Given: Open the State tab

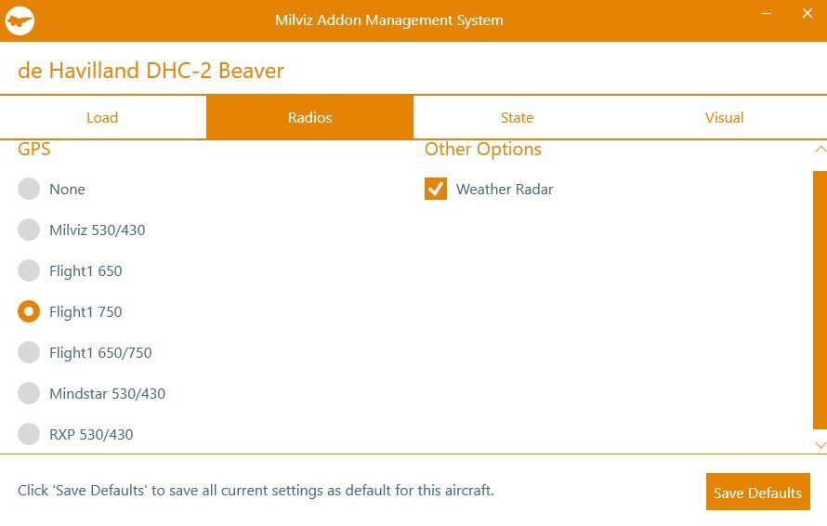Looking at the screenshot, I should (x=517, y=117).
